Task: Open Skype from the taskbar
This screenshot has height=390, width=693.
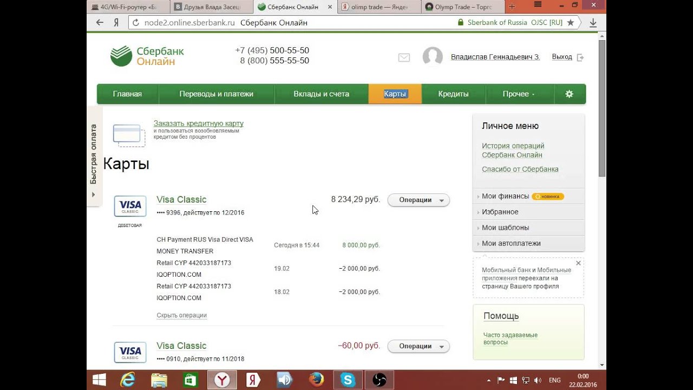Action: 348,380
